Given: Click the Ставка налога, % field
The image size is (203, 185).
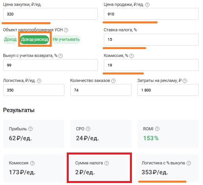Looking at the screenshot, I should tap(151, 40).
